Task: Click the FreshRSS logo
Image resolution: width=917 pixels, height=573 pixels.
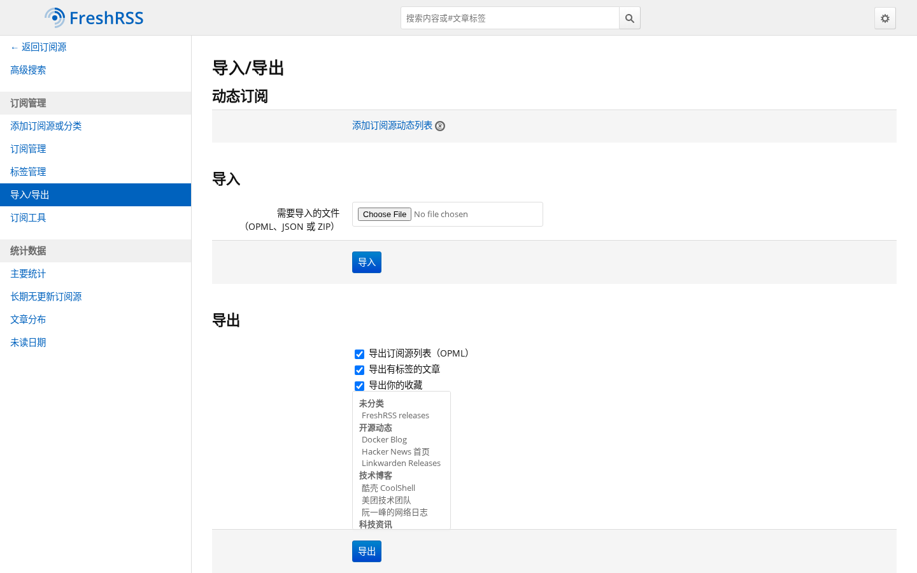Action: (94, 18)
